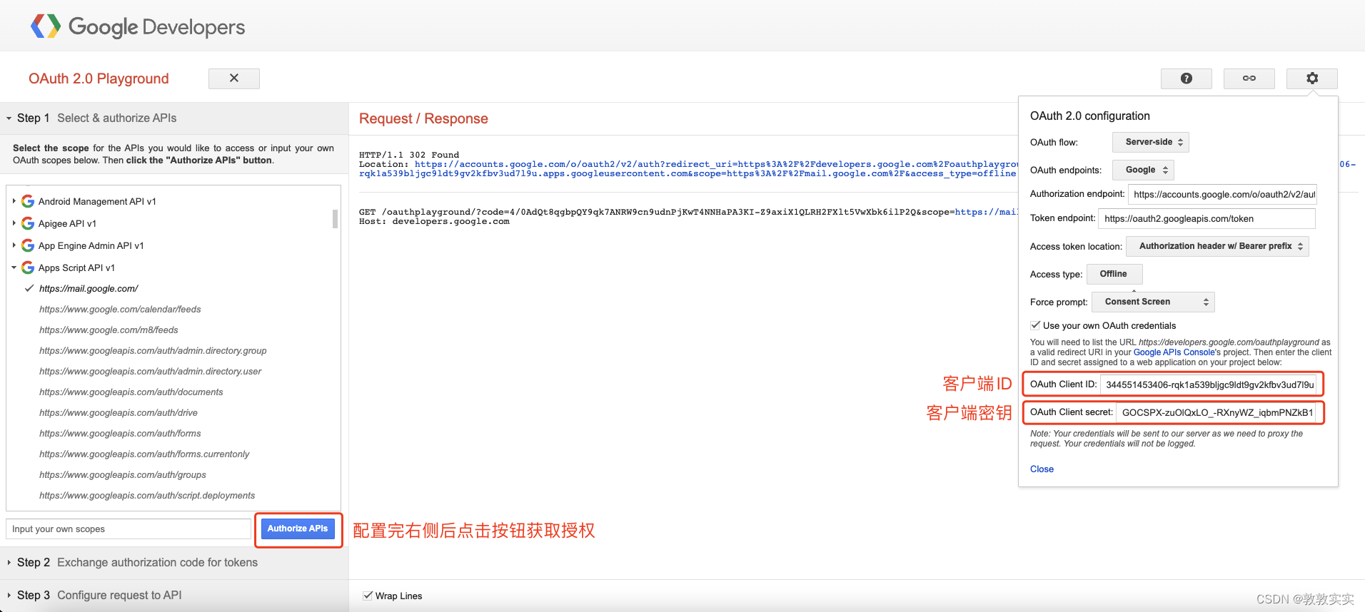Click the link chain icon button

[1249, 78]
